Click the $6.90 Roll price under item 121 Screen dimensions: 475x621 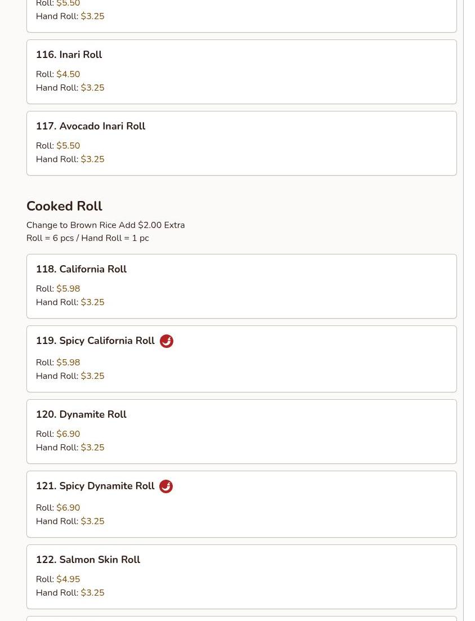click(x=68, y=508)
